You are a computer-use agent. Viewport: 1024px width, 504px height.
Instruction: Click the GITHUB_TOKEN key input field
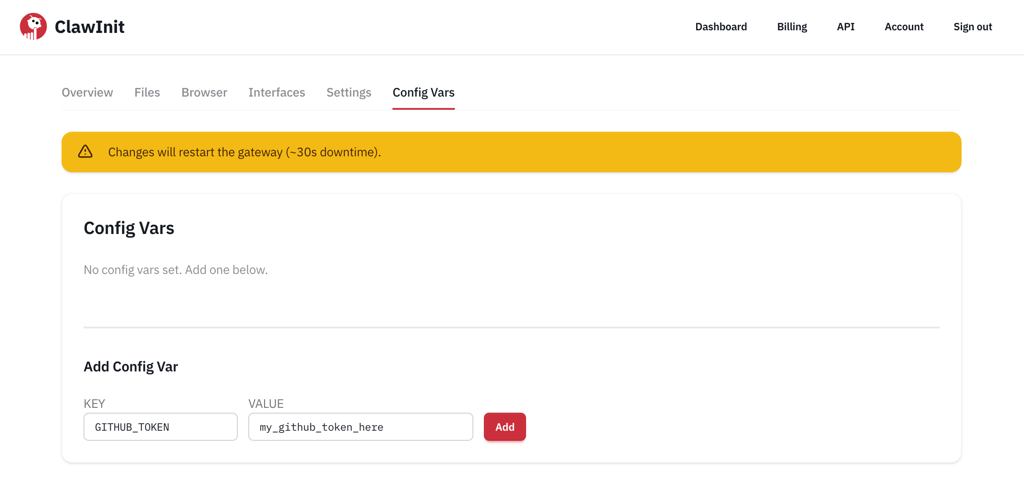click(160, 426)
